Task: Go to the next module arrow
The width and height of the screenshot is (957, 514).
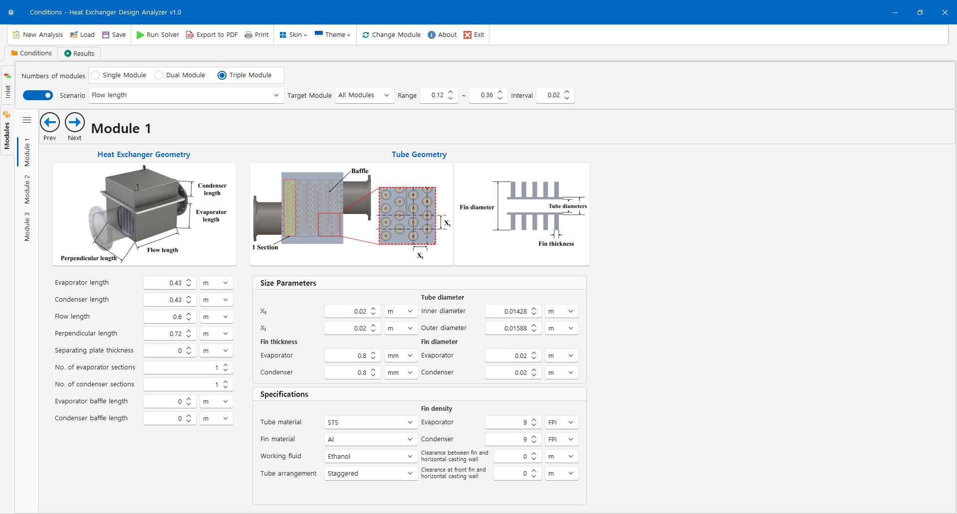Action: click(75, 123)
